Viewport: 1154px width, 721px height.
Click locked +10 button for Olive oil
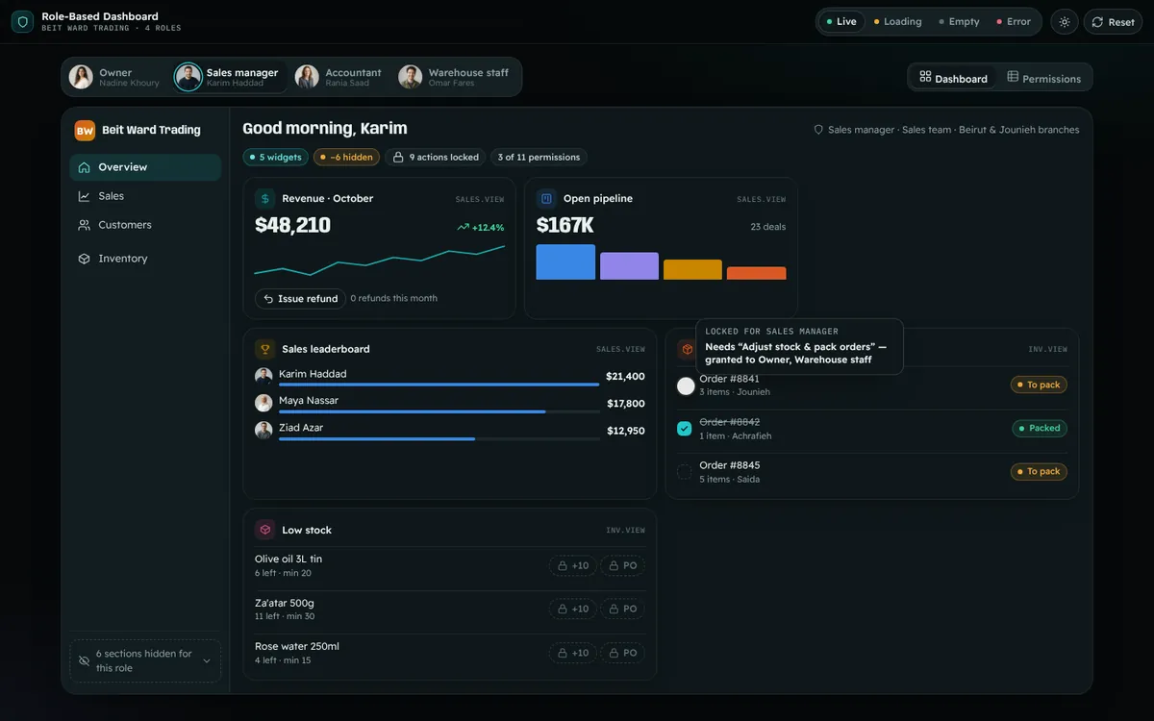point(573,566)
